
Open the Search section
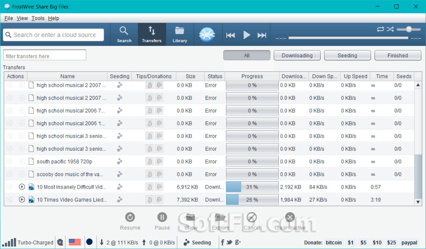(124, 34)
